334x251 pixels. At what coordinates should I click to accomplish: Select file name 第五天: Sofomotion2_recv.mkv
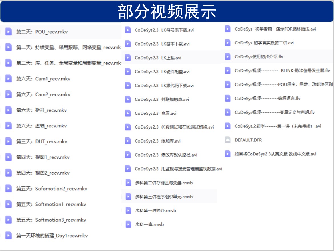tap(52, 189)
